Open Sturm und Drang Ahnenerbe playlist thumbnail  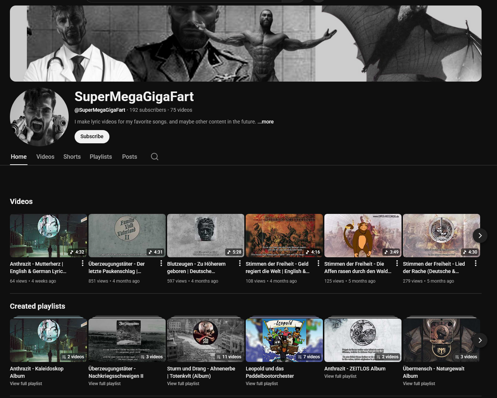coord(206,340)
